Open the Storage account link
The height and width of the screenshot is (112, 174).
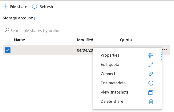click(x=35, y=18)
